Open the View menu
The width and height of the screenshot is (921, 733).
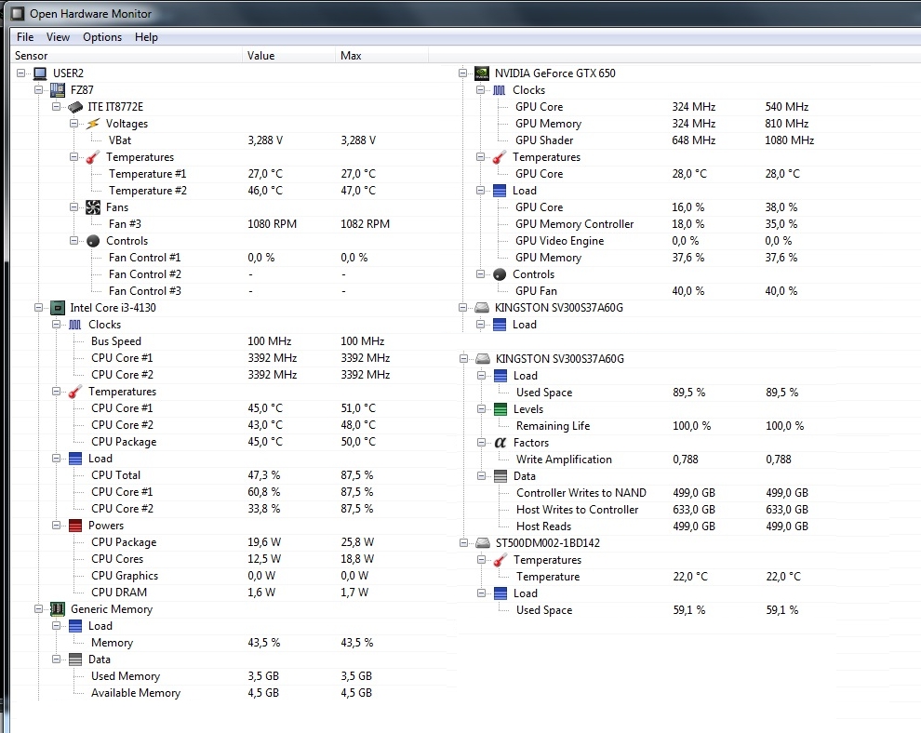pos(58,37)
